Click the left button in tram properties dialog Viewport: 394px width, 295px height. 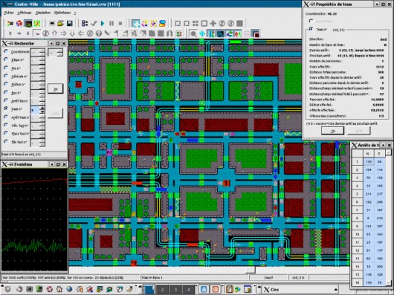click(x=332, y=131)
